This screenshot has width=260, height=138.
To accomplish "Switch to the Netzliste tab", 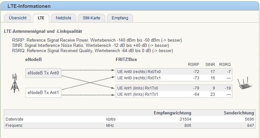I will click(x=63, y=18).
